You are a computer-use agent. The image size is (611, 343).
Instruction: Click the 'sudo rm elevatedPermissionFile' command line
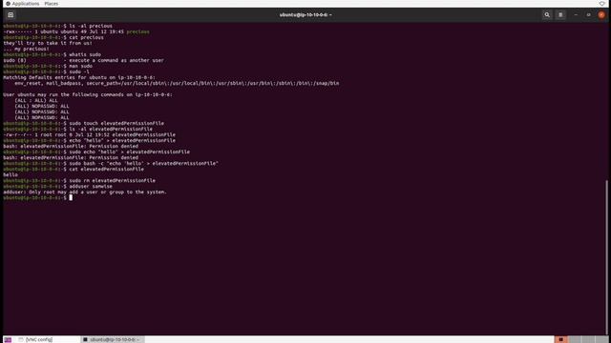tap(79, 180)
